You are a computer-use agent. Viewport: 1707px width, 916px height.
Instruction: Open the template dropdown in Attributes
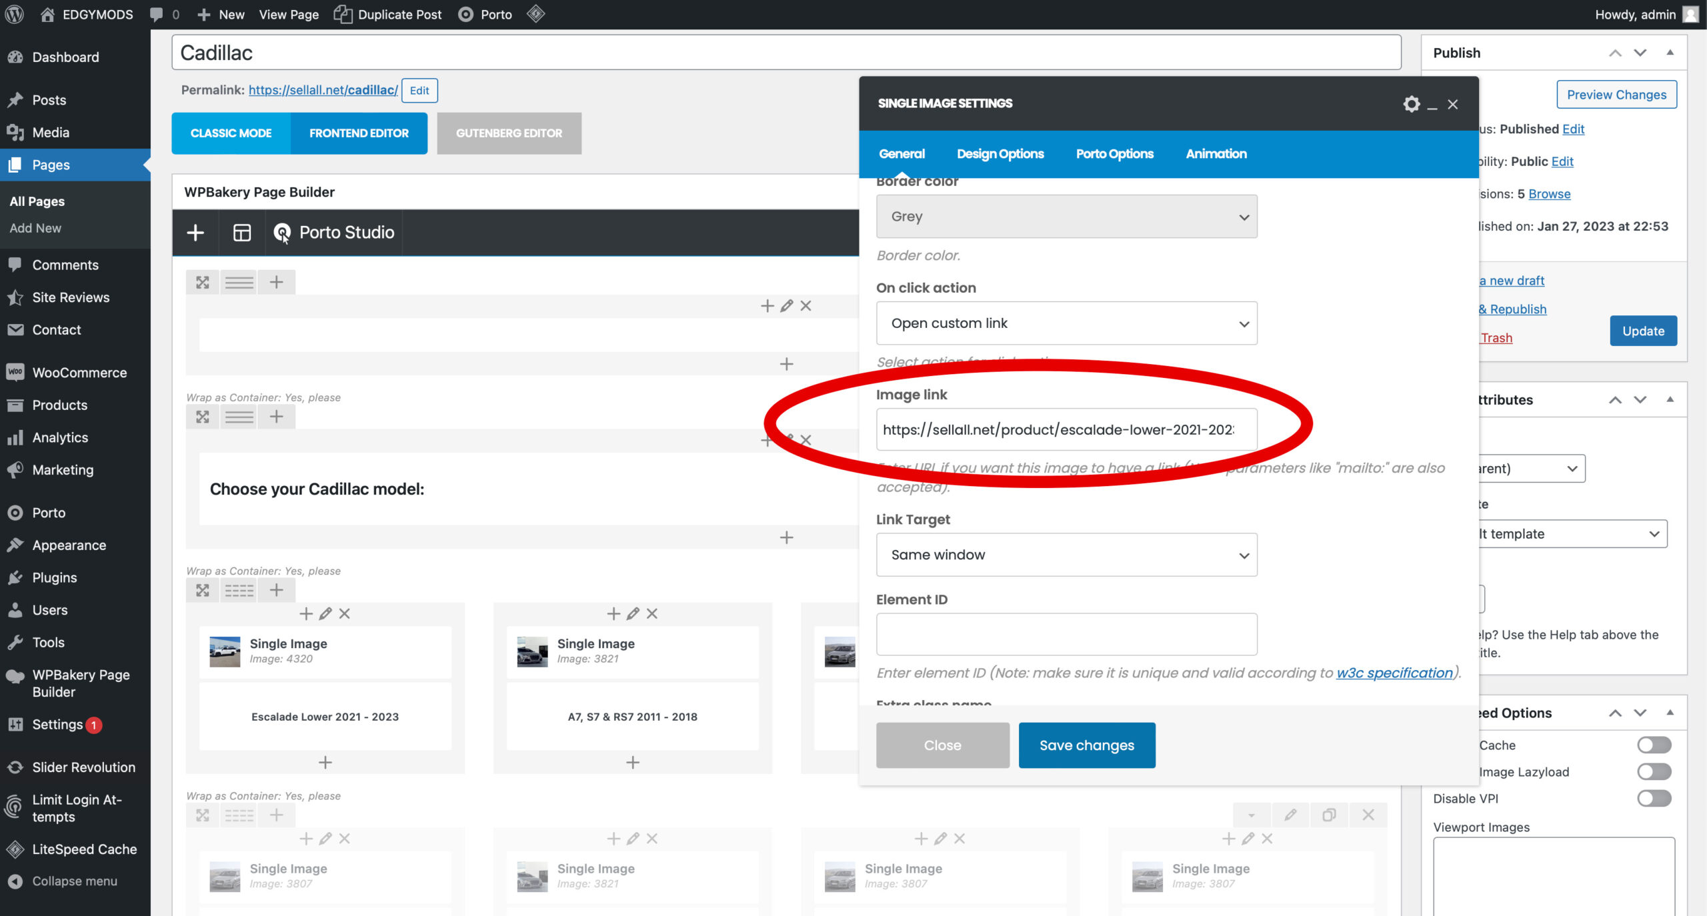tap(1572, 534)
